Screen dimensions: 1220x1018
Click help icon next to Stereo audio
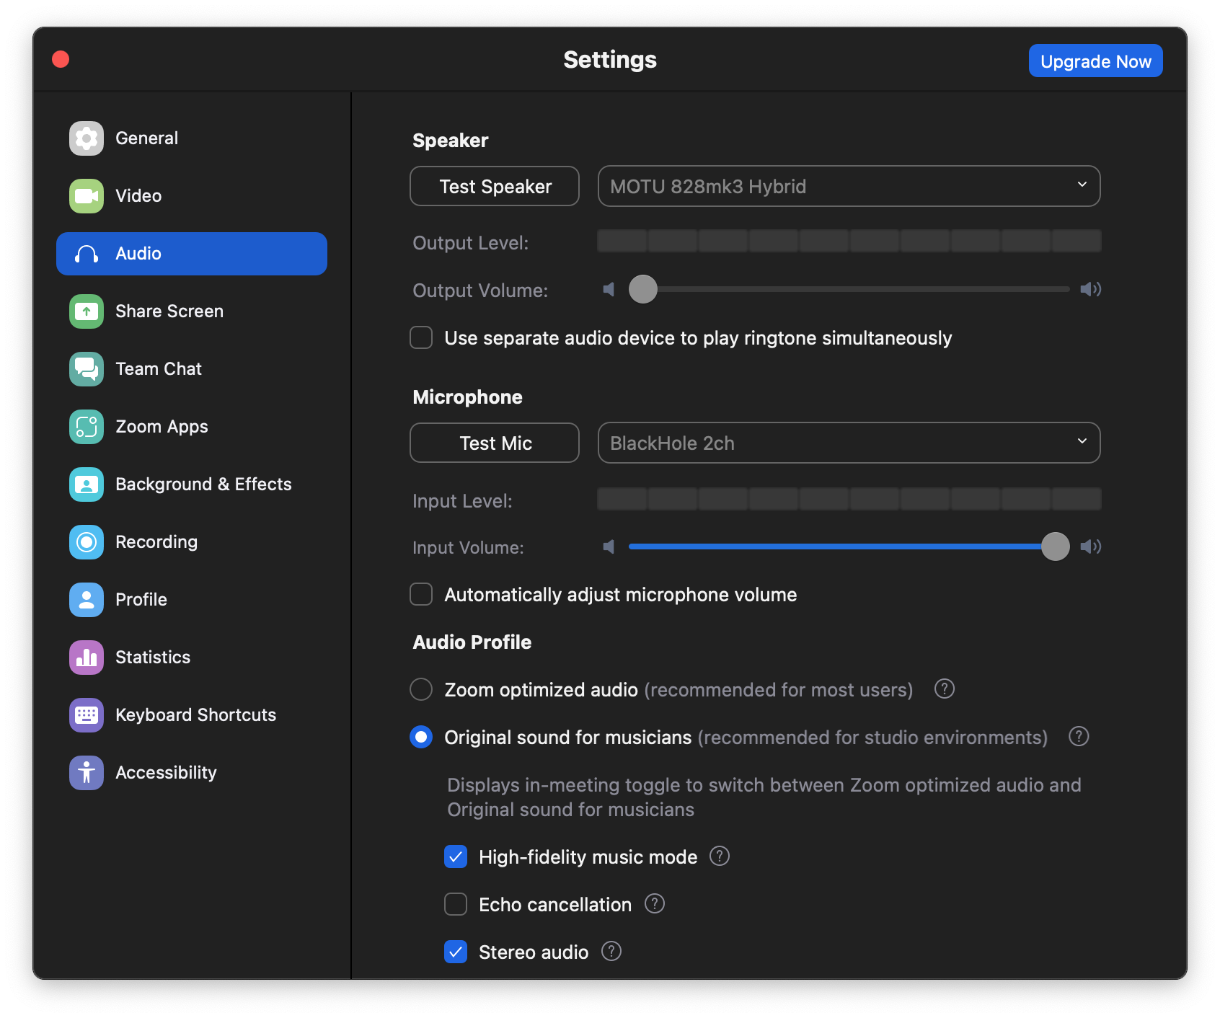pos(611,952)
